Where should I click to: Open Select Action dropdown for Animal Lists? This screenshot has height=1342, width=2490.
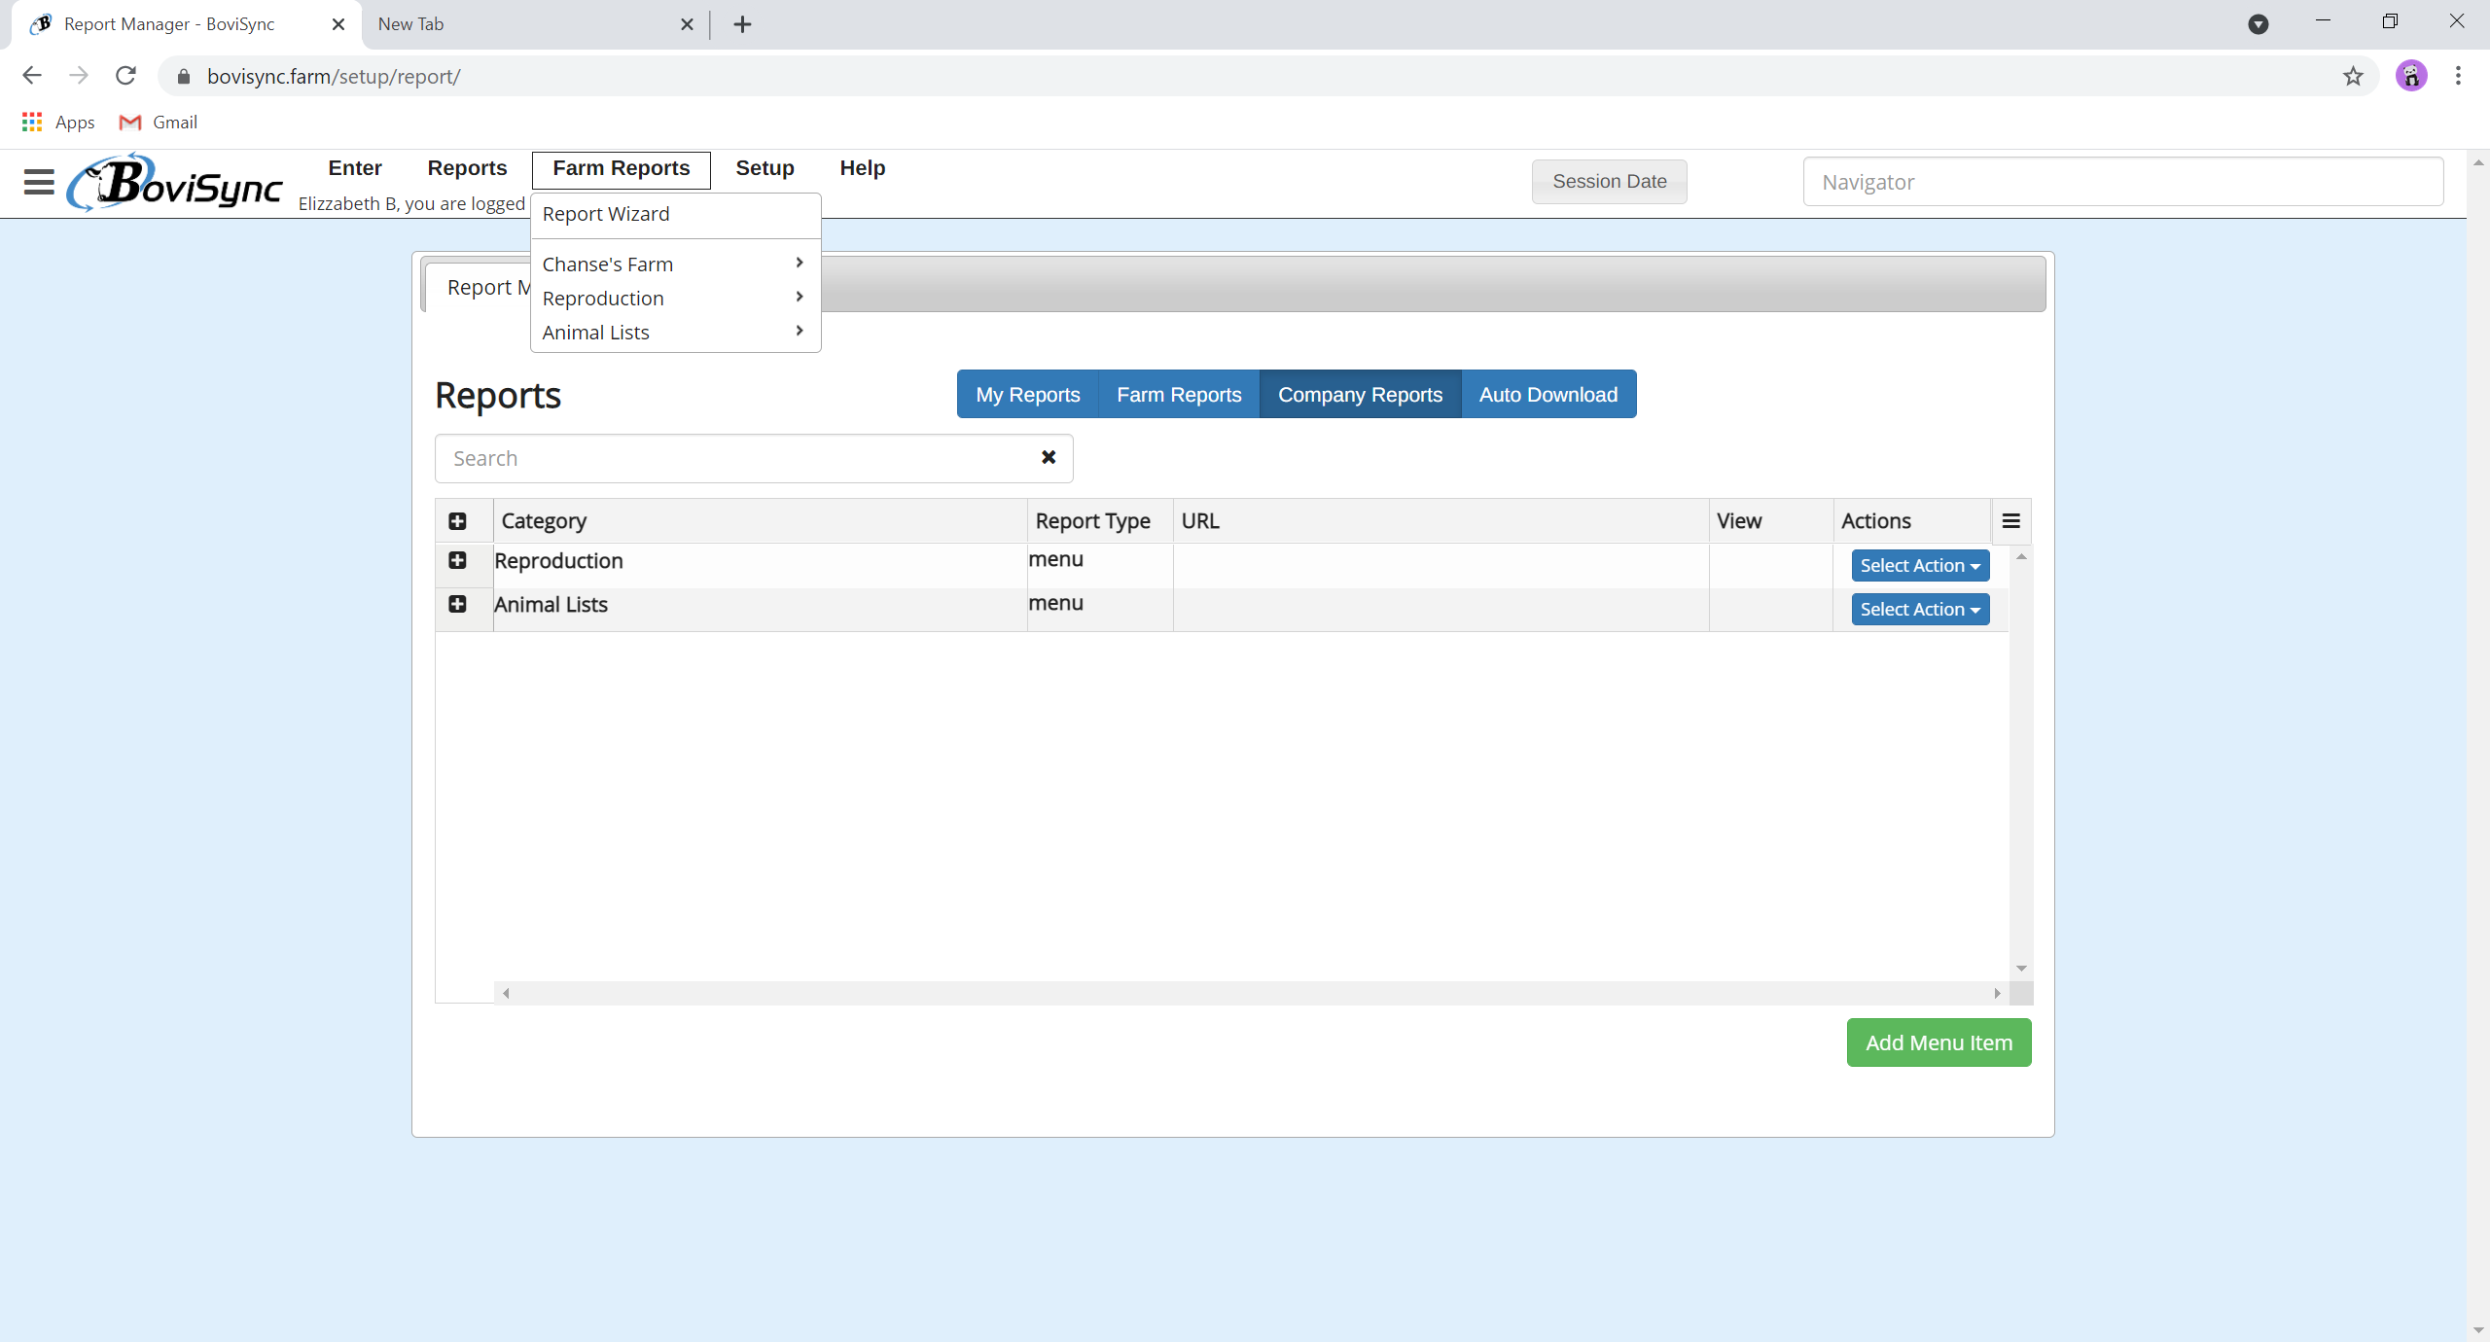(x=1919, y=609)
